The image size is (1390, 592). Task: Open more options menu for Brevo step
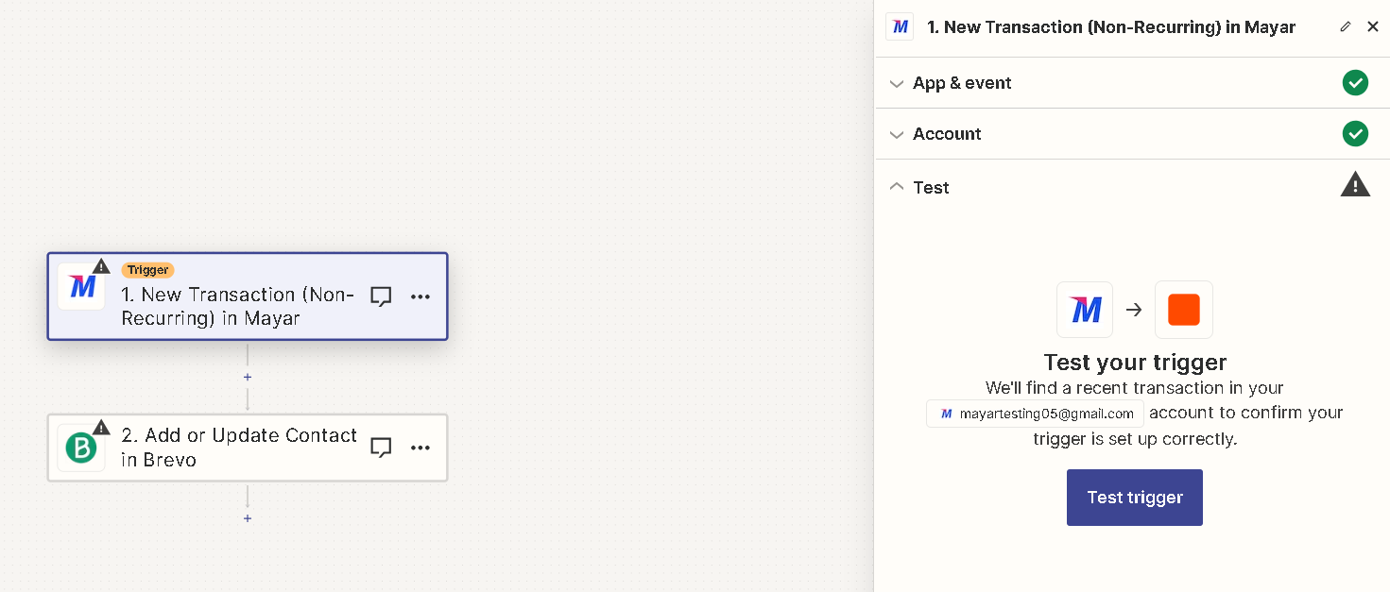(x=420, y=448)
